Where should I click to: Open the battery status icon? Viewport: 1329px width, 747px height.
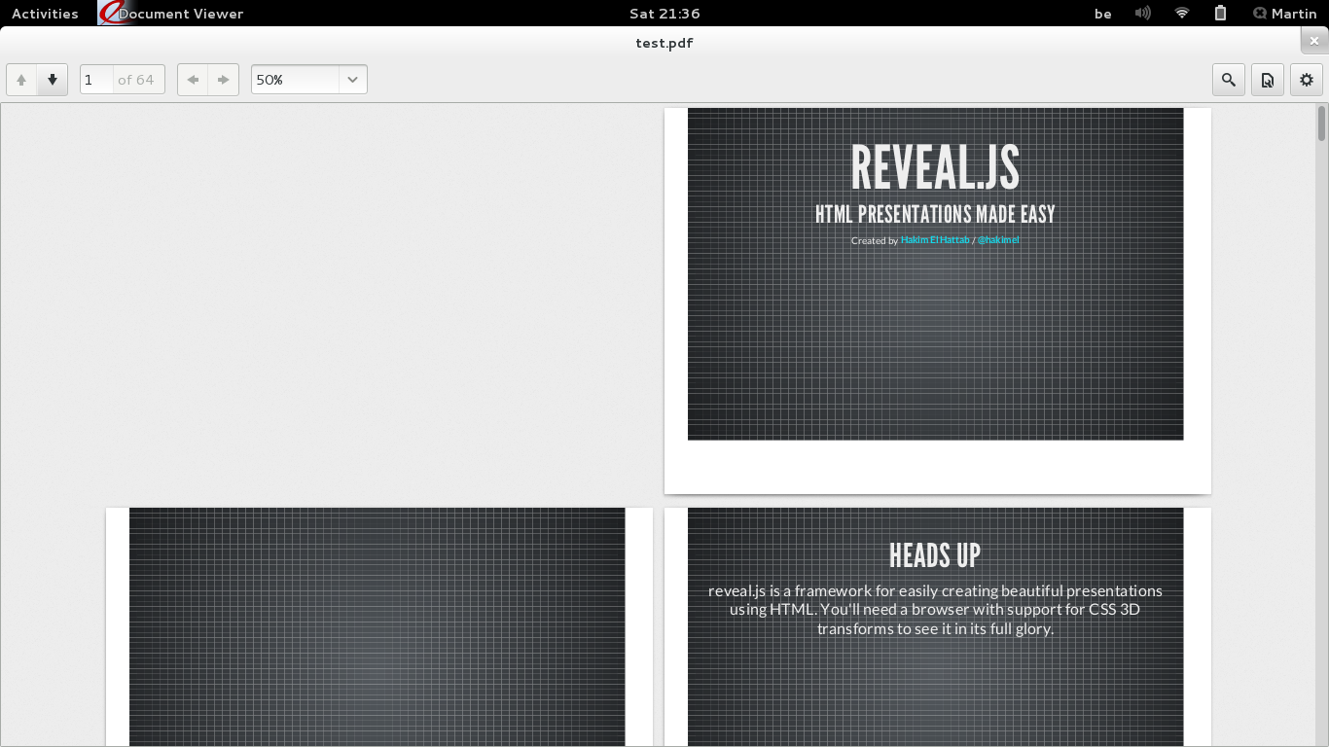(x=1221, y=14)
